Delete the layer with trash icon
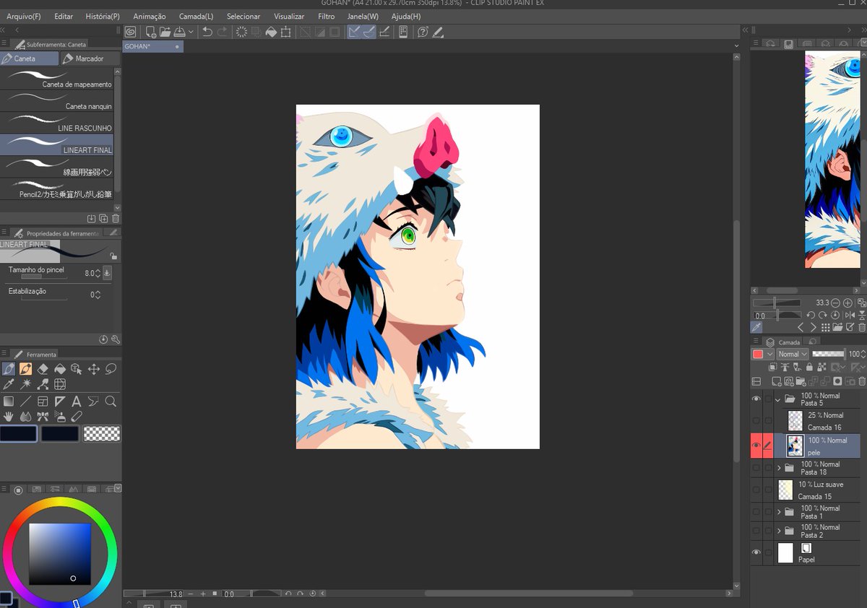Screen dimensions: 867x608 [x=861, y=381]
